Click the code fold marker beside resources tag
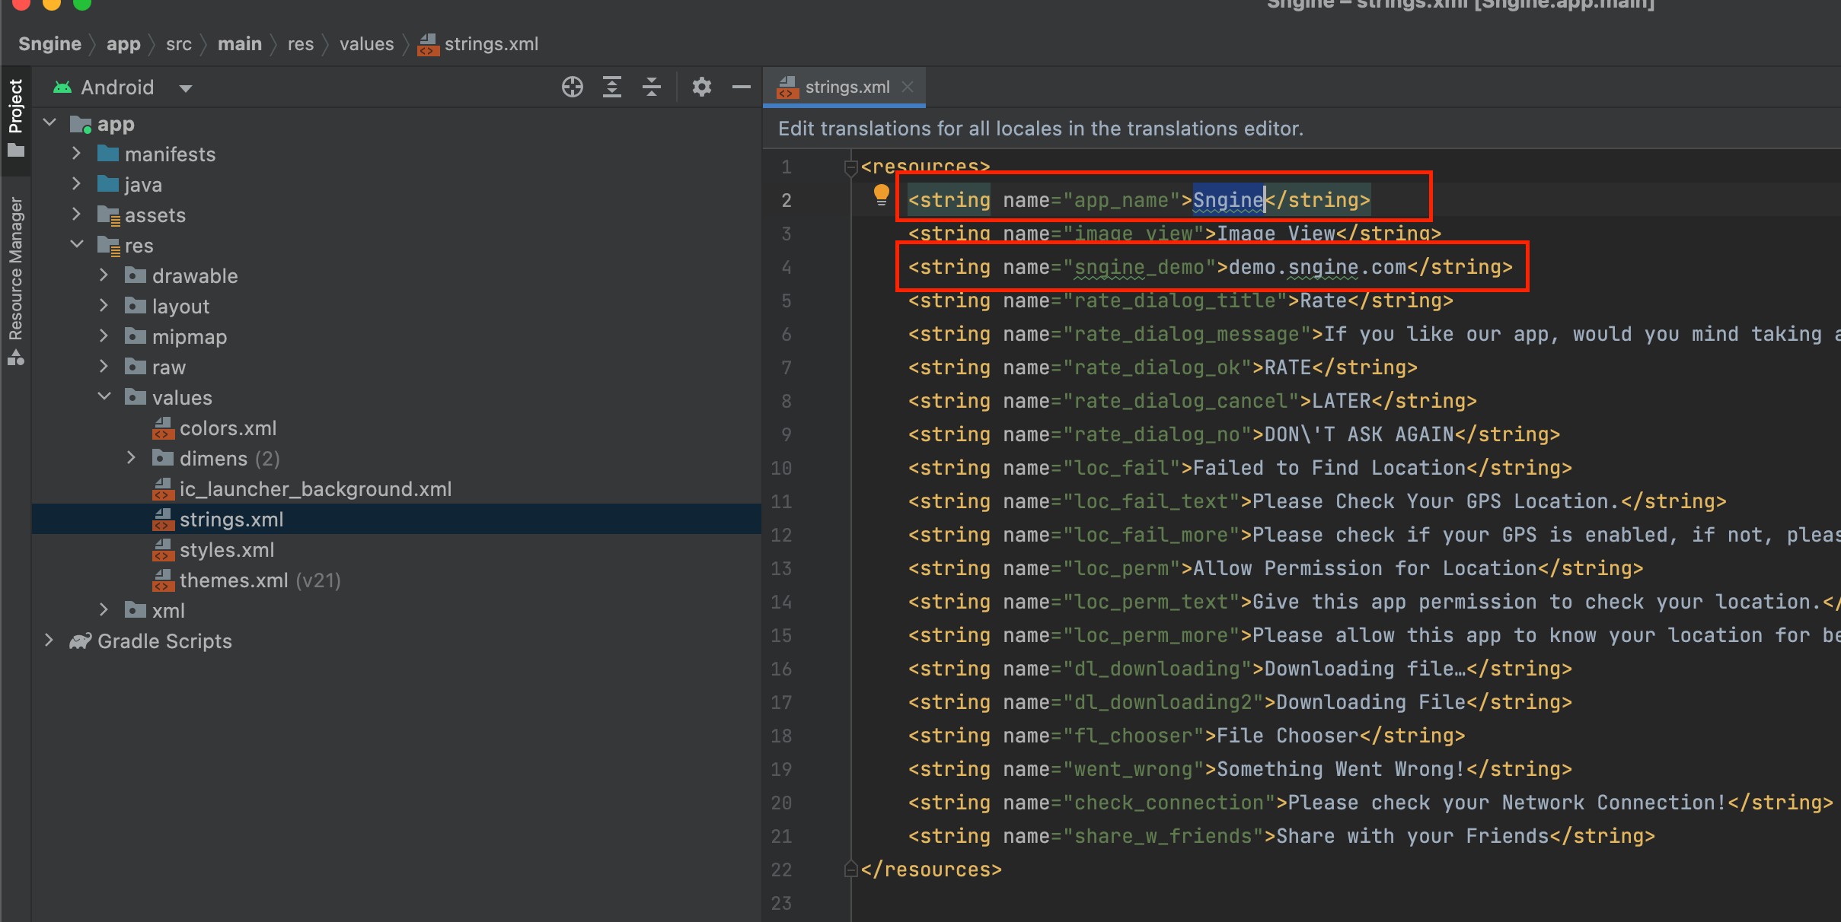The height and width of the screenshot is (922, 1841). click(x=851, y=167)
